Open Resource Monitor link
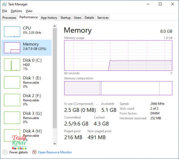The width and height of the screenshot is (179, 159). point(55,152)
